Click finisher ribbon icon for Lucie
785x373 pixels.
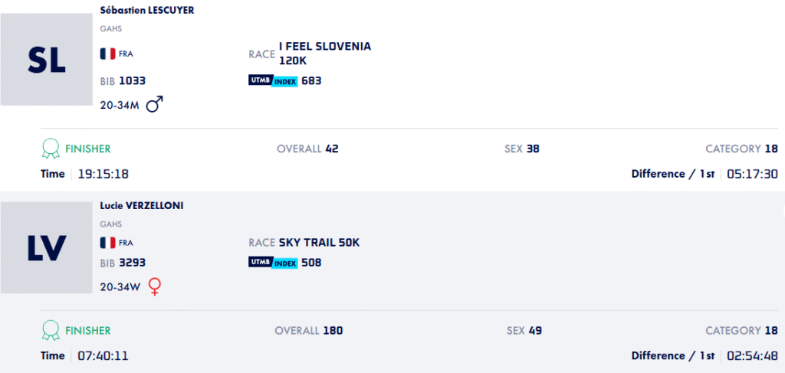click(x=51, y=330)
